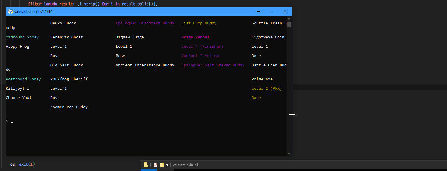Click the 'Killjoy! I' text
This screenshot has height=171, width=447.
click(18, 89)
